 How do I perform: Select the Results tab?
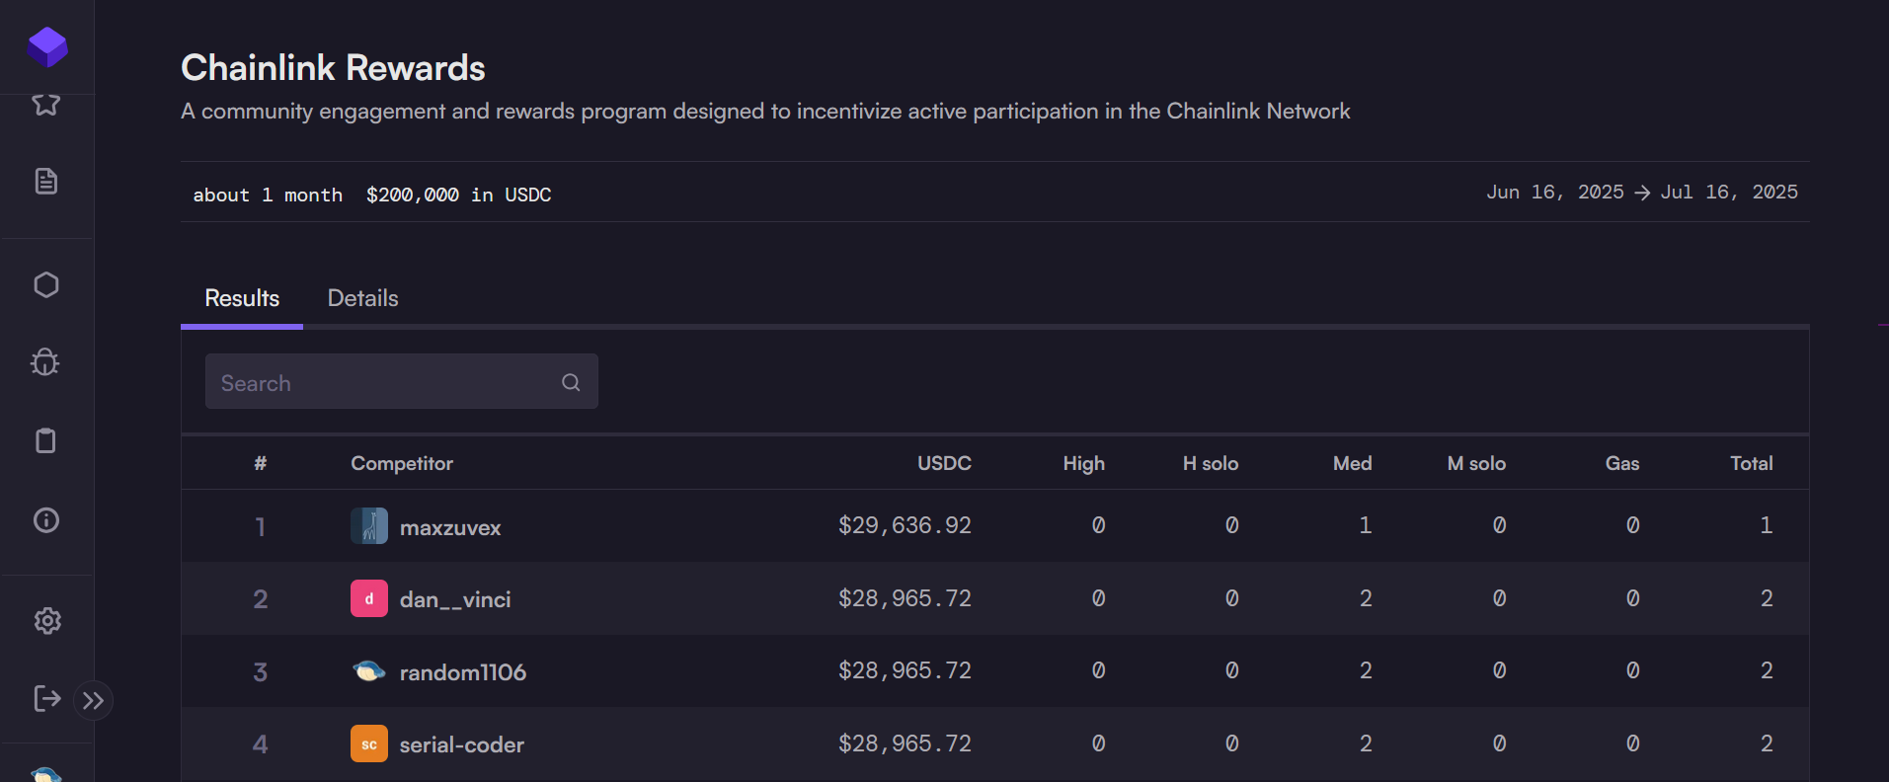click(242, 298)
